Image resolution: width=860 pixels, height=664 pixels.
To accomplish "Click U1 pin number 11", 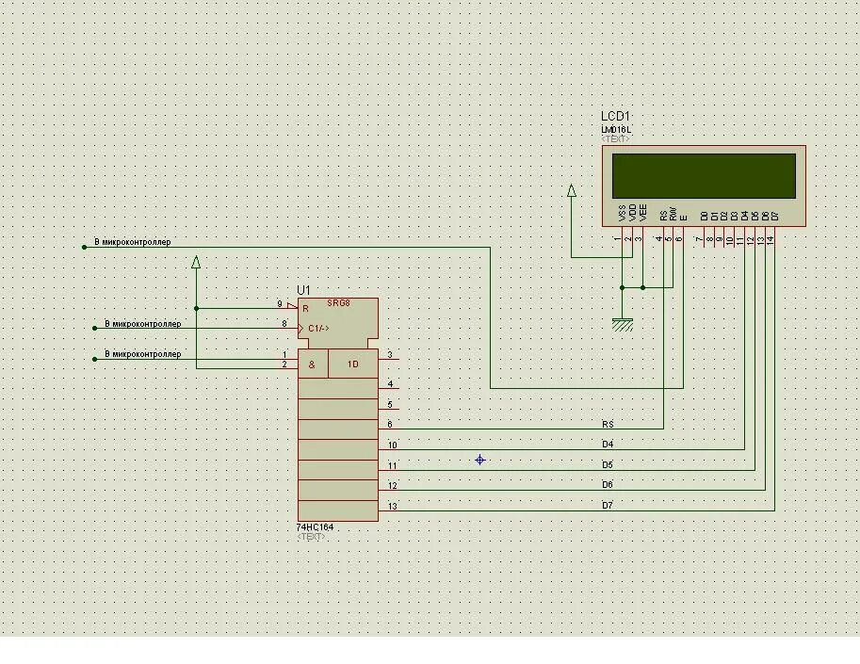I will [x=392, y=465].
